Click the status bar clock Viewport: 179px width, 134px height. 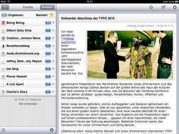pyautogui.click(x=89, y=1)
